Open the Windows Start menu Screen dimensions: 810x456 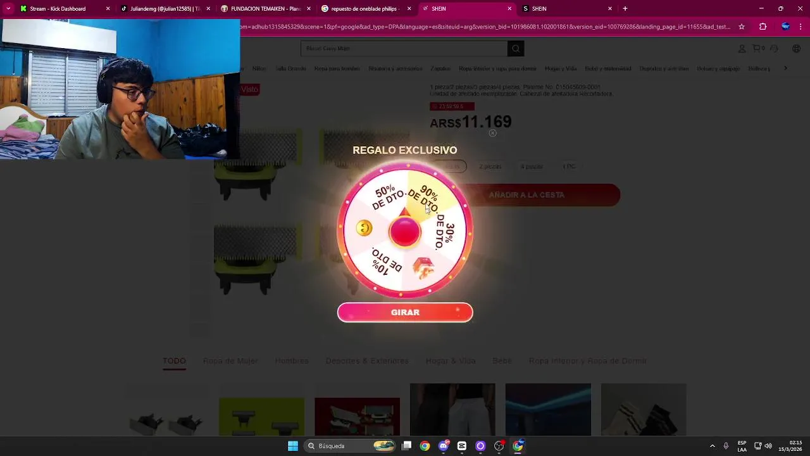293,446
